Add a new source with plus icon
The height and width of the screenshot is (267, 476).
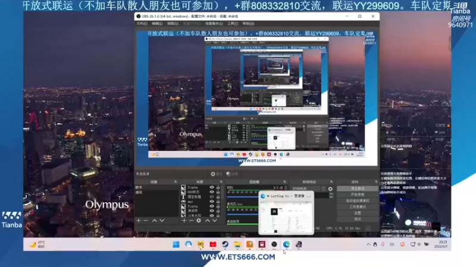click(184, 221)
